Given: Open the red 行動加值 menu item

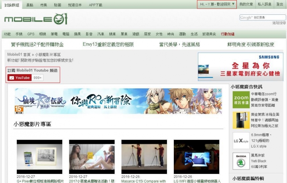Looking at the screenshot, I should coord(228,34).
